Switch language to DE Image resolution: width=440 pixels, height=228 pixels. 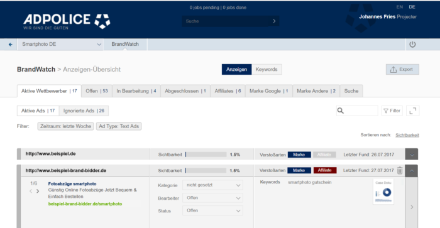coord(412,7)
